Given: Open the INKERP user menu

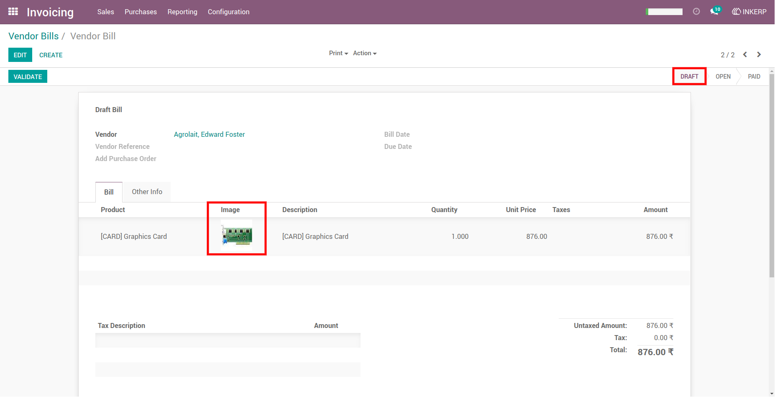Looking at the screenshot, I should click(x=749, y=12).
